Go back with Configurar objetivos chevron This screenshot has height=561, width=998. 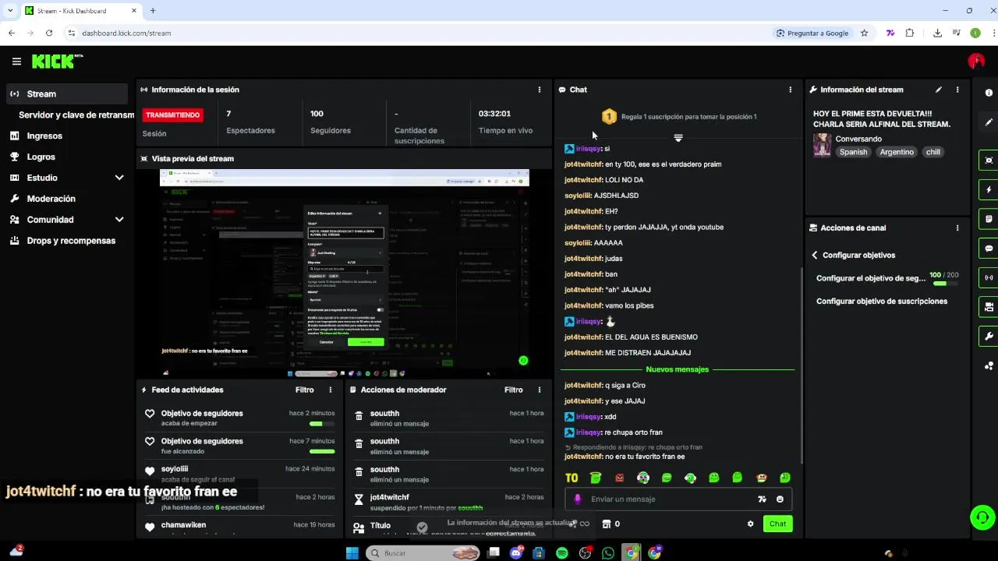(815, 255)
